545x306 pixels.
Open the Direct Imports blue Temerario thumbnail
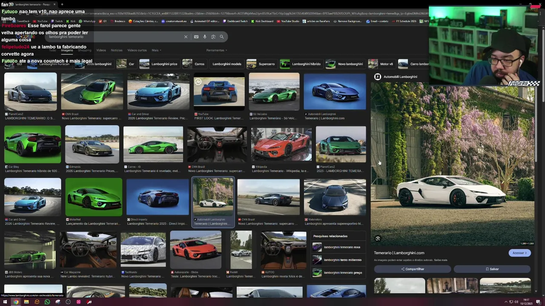click(x=158, y=197)
